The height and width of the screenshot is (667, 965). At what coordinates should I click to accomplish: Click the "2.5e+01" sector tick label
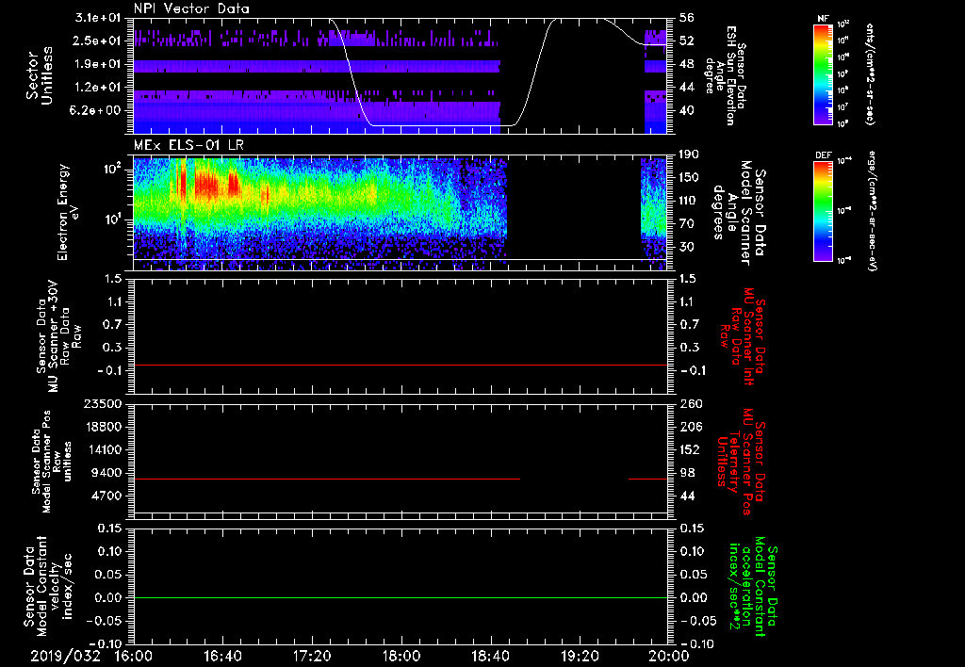click(x=98, y=41)
